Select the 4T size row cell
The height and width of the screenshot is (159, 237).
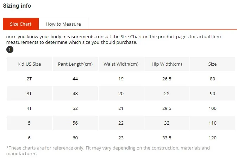[x=29, y=108]
